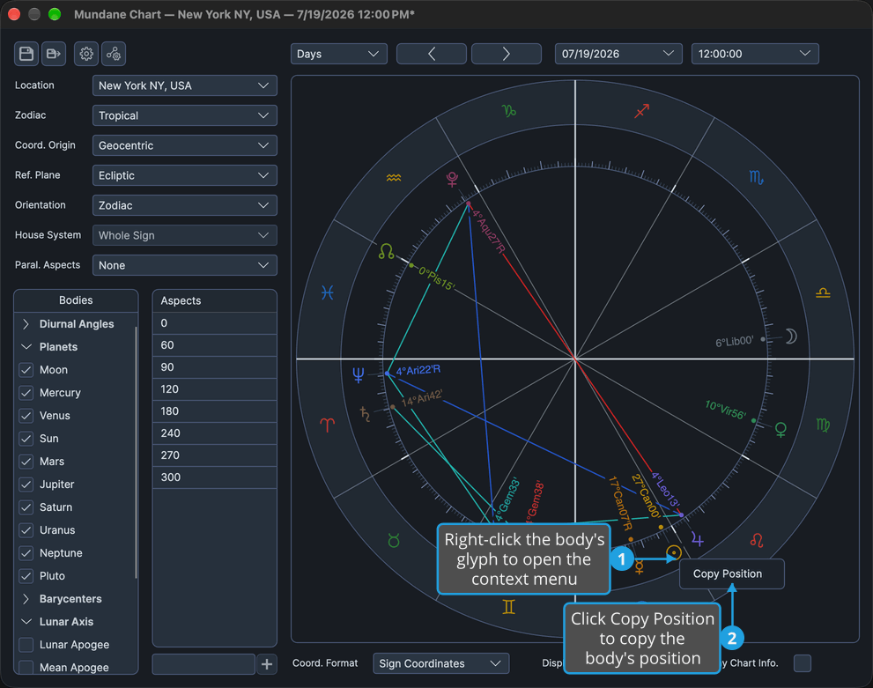Uncheck the Sun checkbox
873x688 pixels.
click(26, 439)
